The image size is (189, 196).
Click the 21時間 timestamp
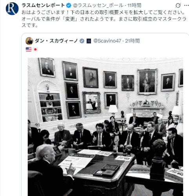(x=132, y=41)
